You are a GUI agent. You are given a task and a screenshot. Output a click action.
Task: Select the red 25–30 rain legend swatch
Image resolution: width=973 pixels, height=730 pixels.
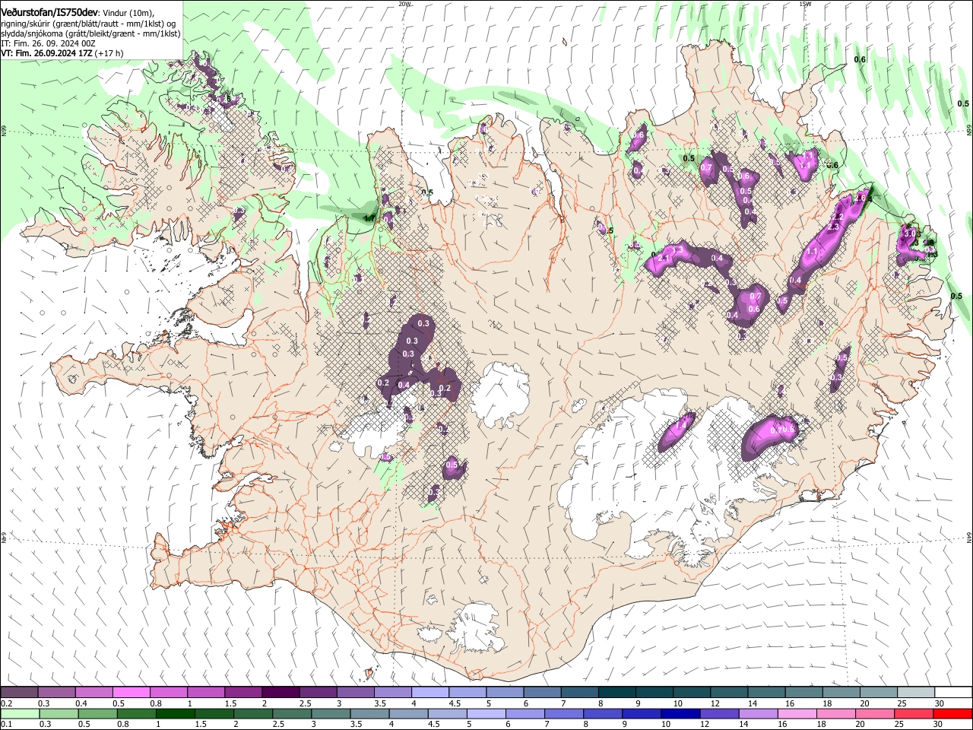tap(914, 713)
